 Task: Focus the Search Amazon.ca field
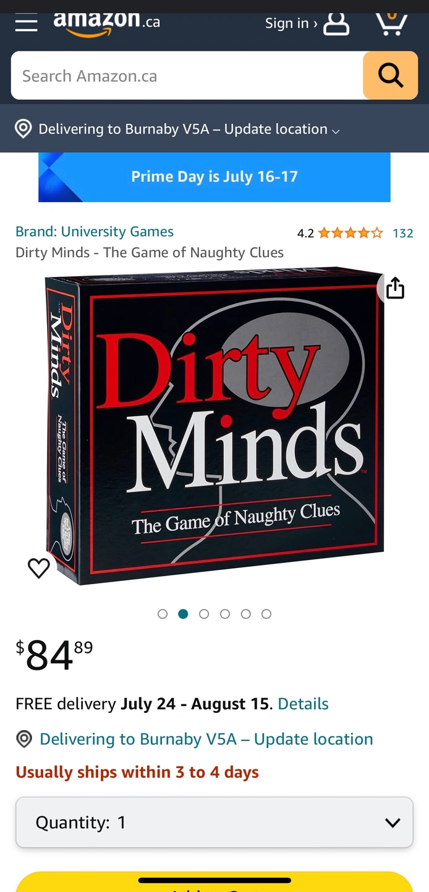(x=187, y=76)
